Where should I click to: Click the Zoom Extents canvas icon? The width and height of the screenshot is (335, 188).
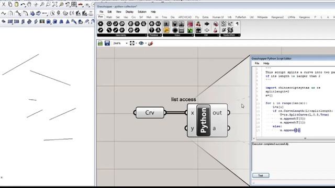coord(132,43)
